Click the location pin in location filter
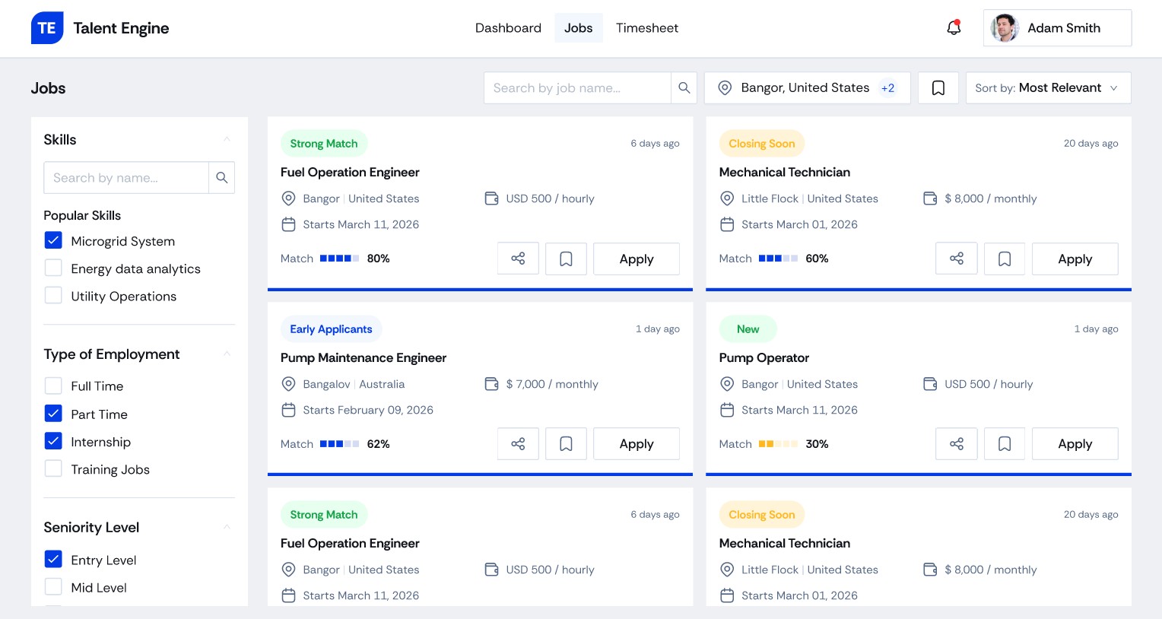1162x619 pixels. (725, 88)
